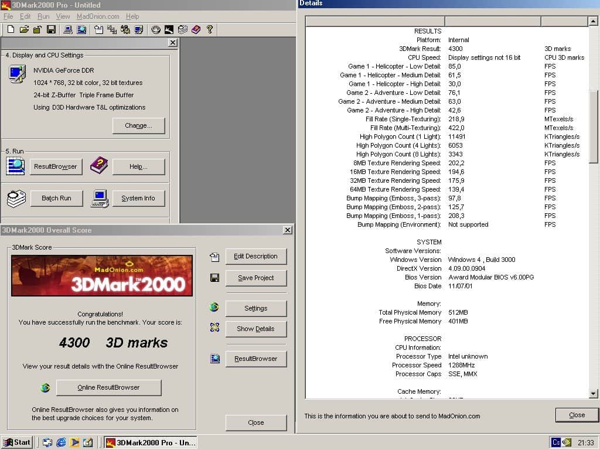Click the display monitor icon beside NVIDIA GeForce DDR
The height and width of the screenshot is (450, 600).
tap(17, 74)
